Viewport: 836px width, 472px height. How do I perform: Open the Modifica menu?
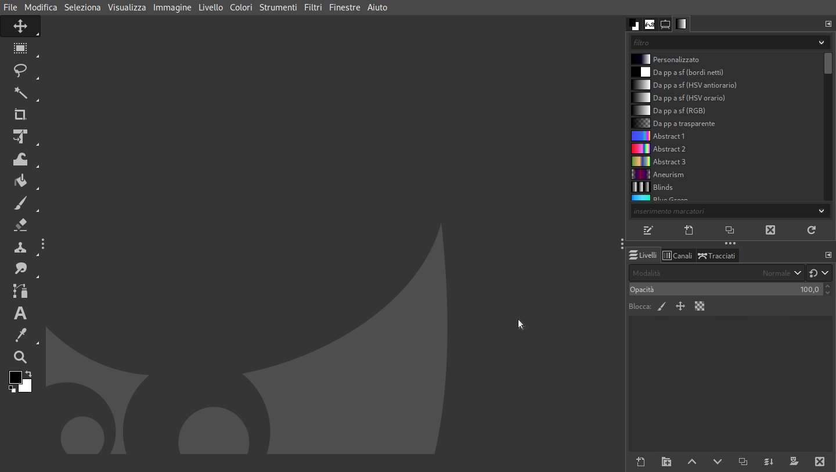click(41, 8)
